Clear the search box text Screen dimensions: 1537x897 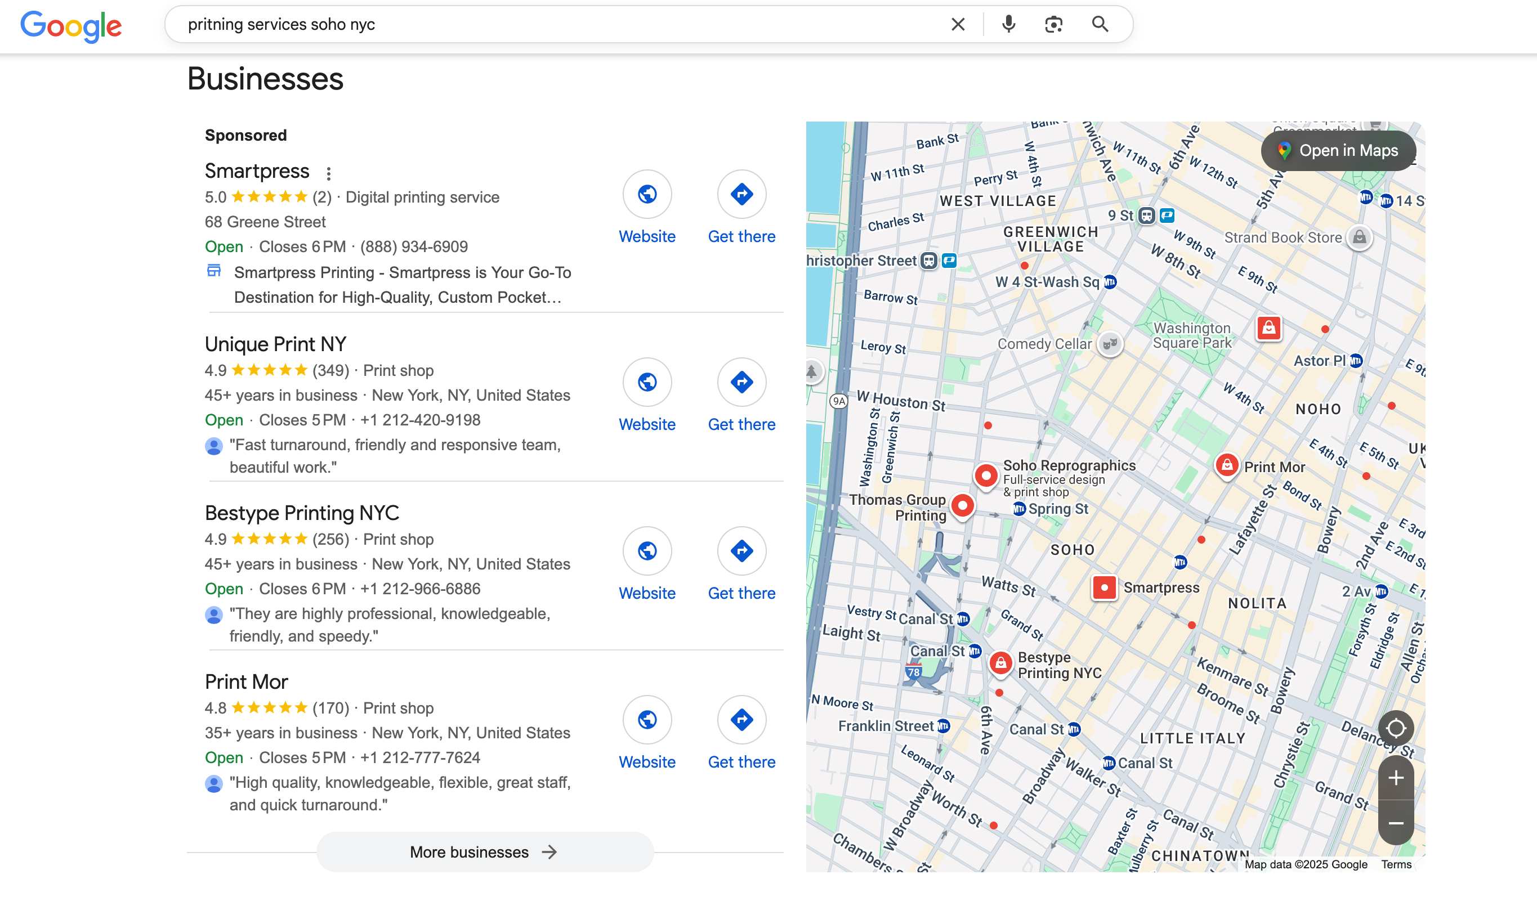click(958, 24)
